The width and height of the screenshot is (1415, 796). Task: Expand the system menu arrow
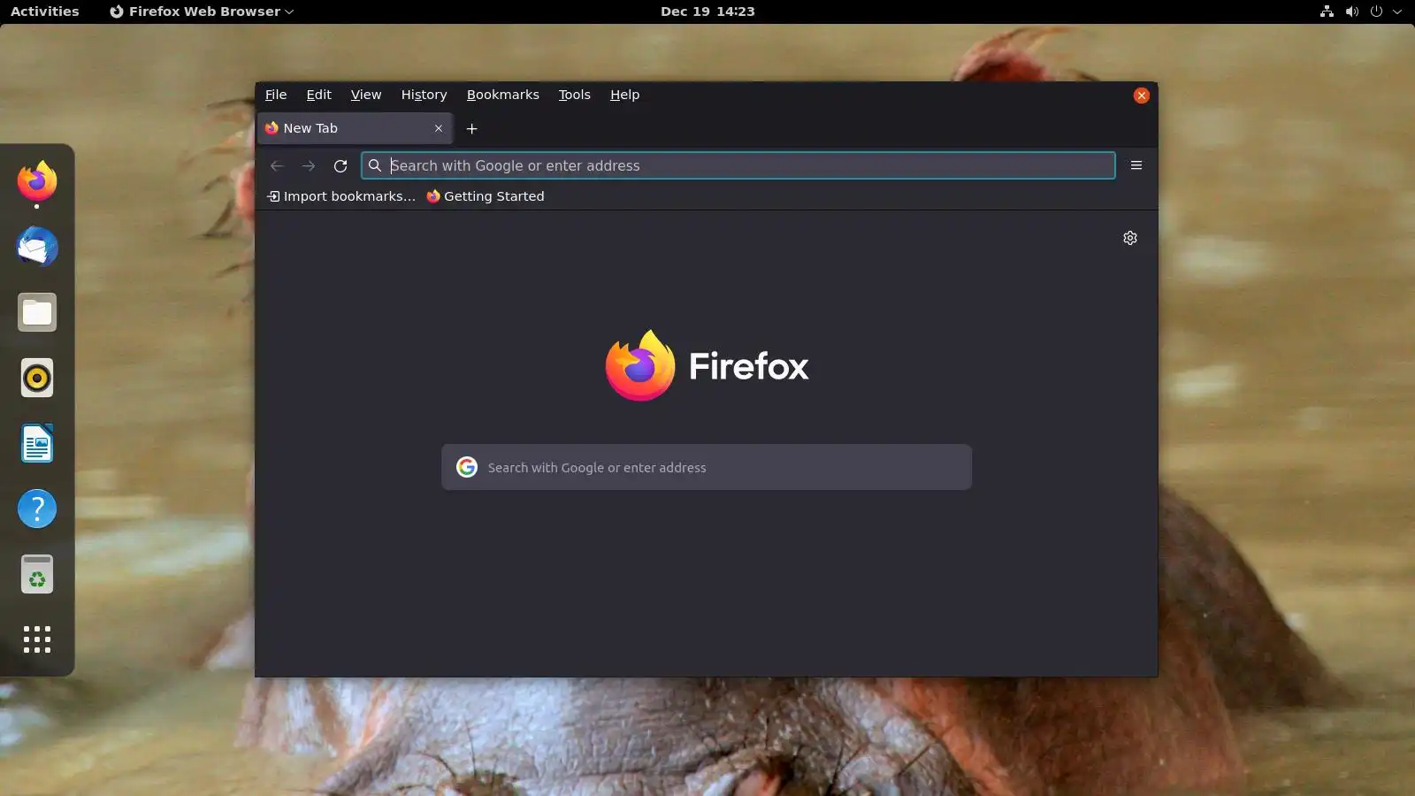(x=1397, y=11)
